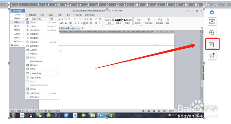Expand the styles gallery dropdown arrow
This screenshot has height=124, width=231.
tap(133, 23)
